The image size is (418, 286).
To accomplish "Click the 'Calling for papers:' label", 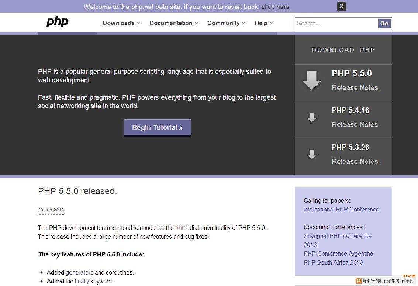I will click(x=327, y=200).
